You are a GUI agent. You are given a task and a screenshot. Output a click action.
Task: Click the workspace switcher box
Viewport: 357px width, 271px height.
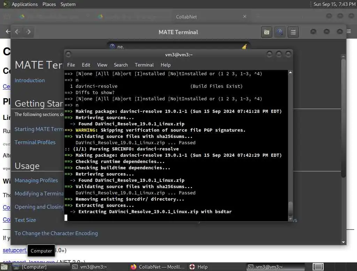(318, 267)
